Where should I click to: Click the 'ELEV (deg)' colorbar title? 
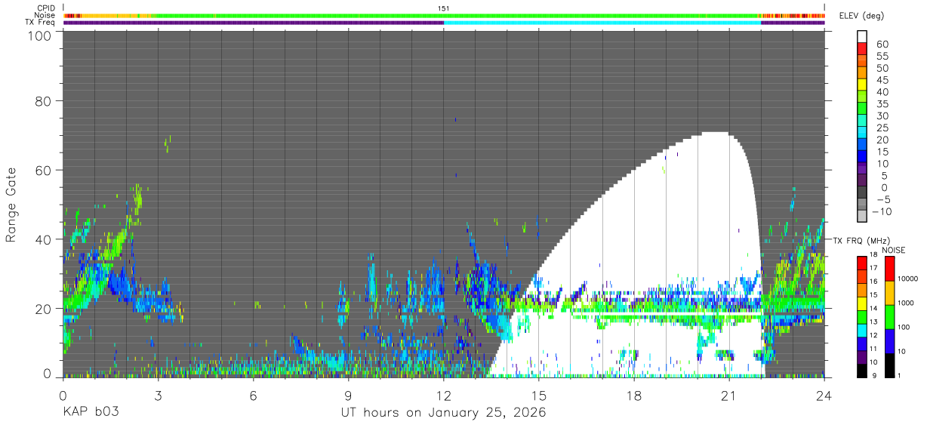(x=863, y=16)
